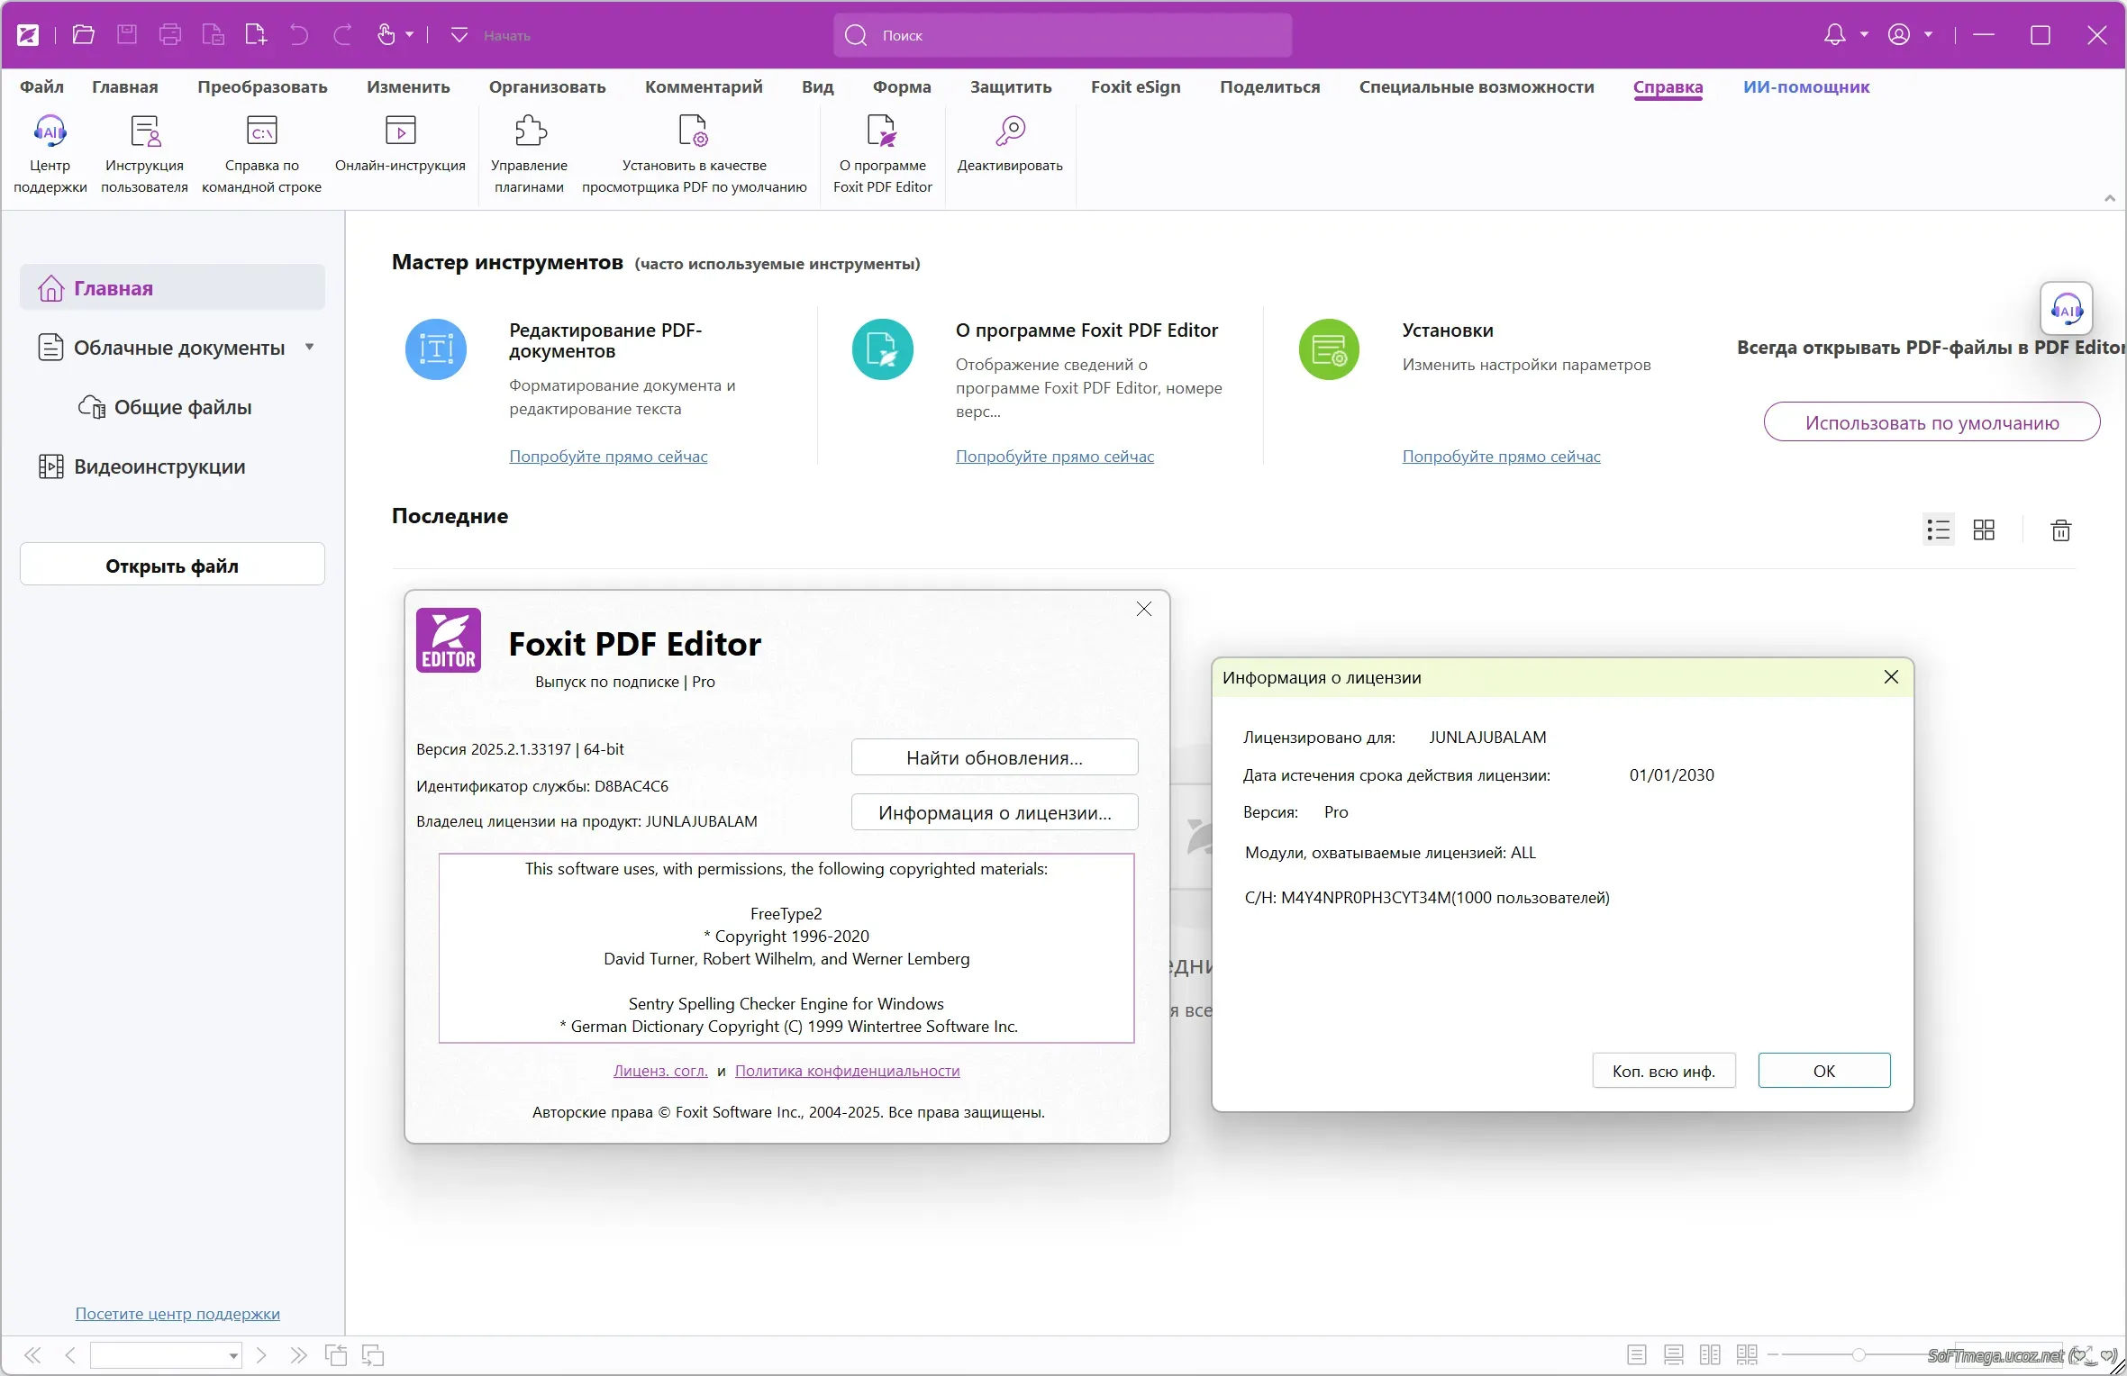Open the page number dropdown in status bar
2127x1376 pixels.
(x=233, y=1355)
